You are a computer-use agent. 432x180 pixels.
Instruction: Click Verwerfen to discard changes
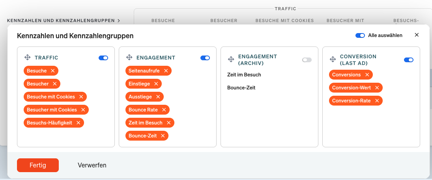(92, 165)
